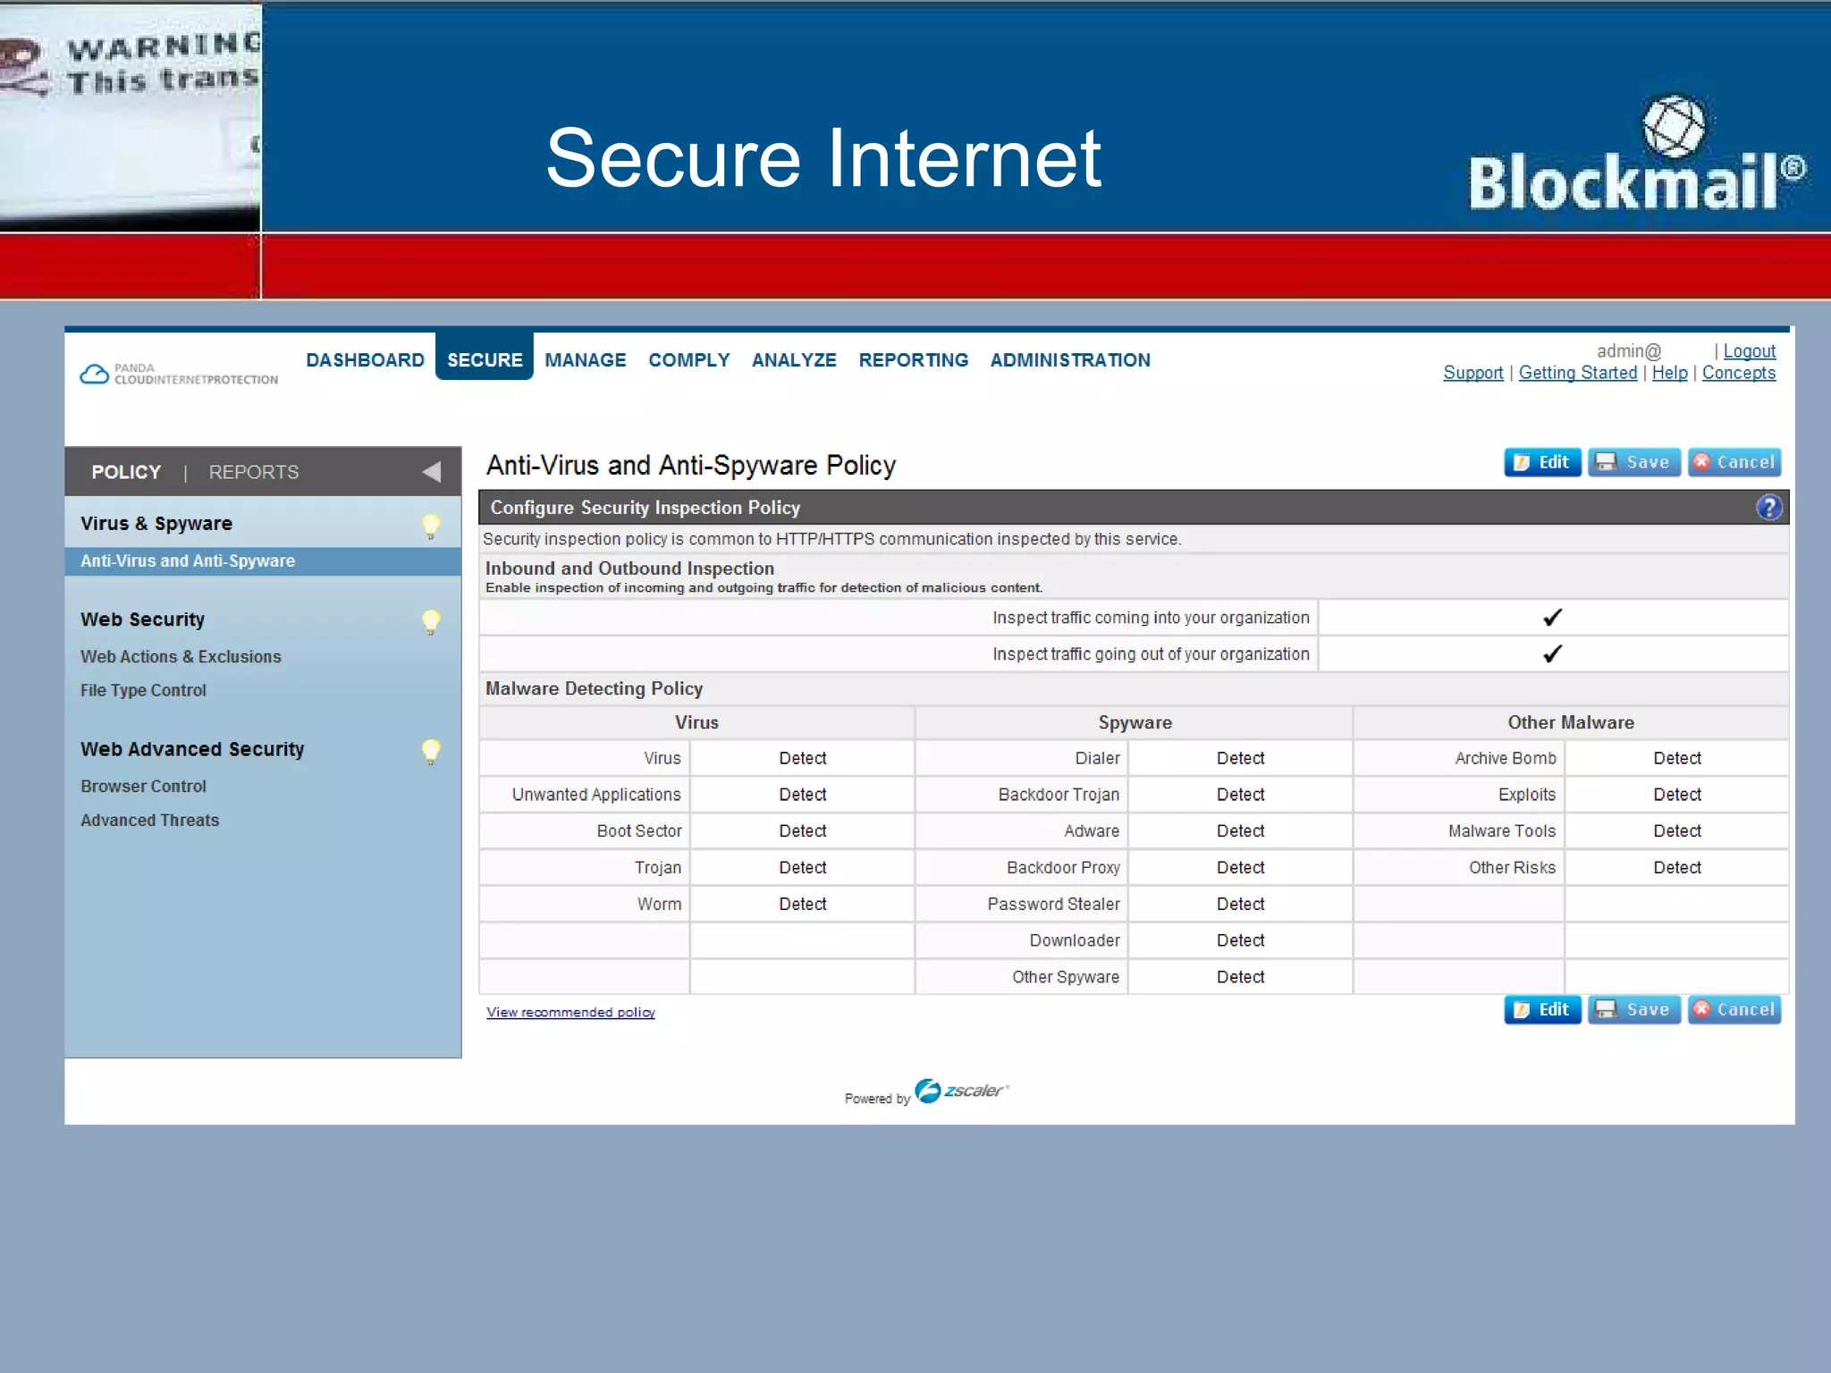Click the Web Advanced Security lightbulb icon
1831x1373 pixels.
point(431,751)
